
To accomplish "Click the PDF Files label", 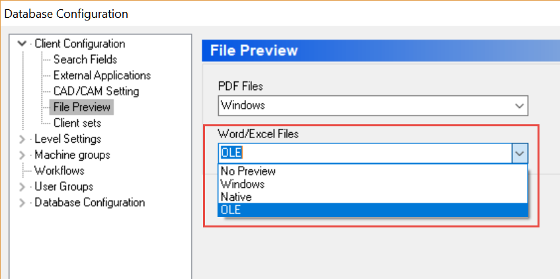I will point(241,86).
